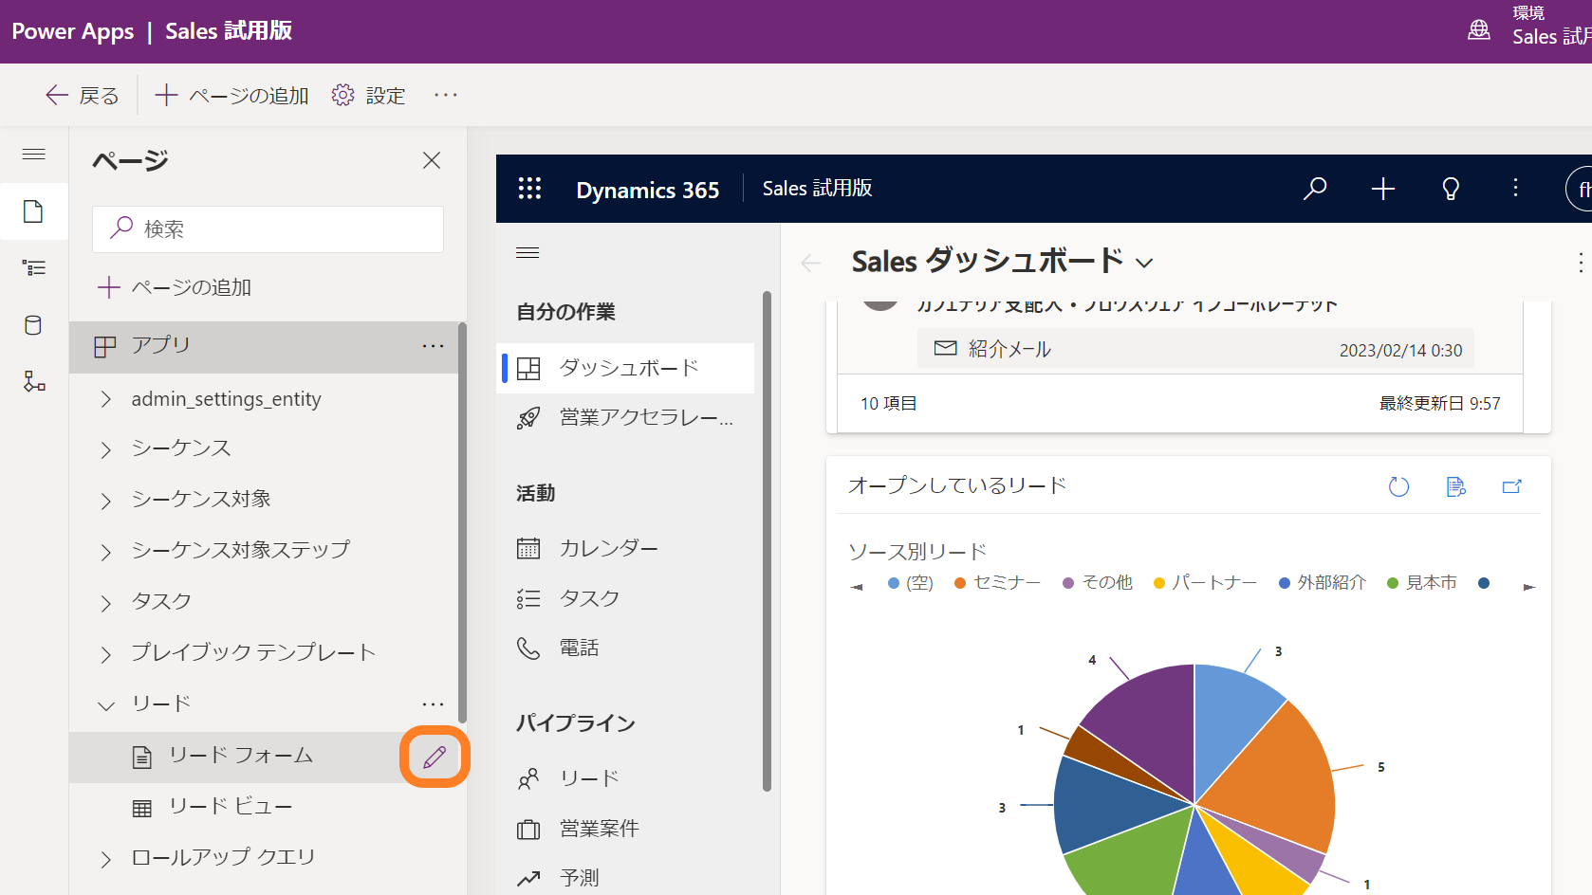Click 戻る in the command bar

click(x=83, y=95)
